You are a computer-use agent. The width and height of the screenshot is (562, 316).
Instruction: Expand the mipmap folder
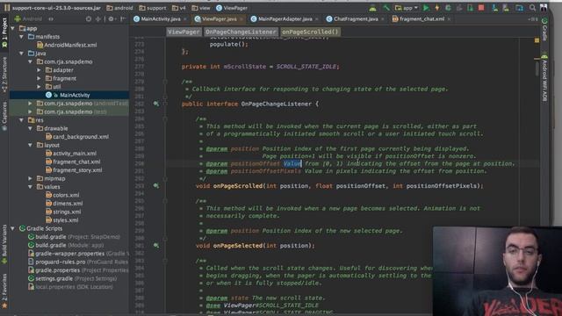tap(30, 178)
